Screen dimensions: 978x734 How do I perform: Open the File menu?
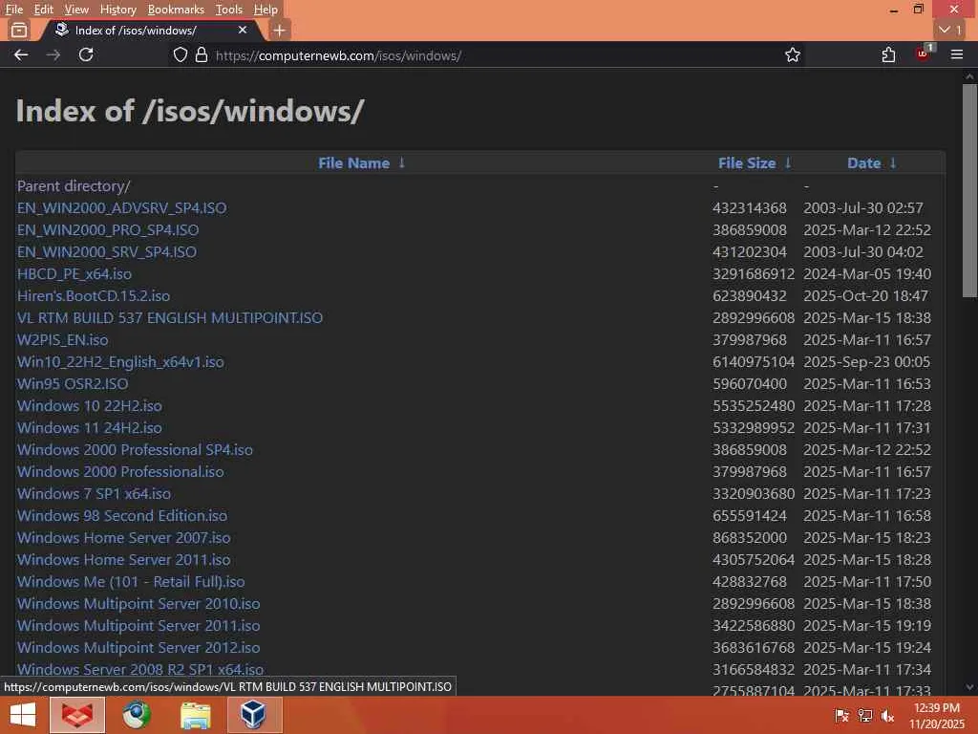pos(13,10)
